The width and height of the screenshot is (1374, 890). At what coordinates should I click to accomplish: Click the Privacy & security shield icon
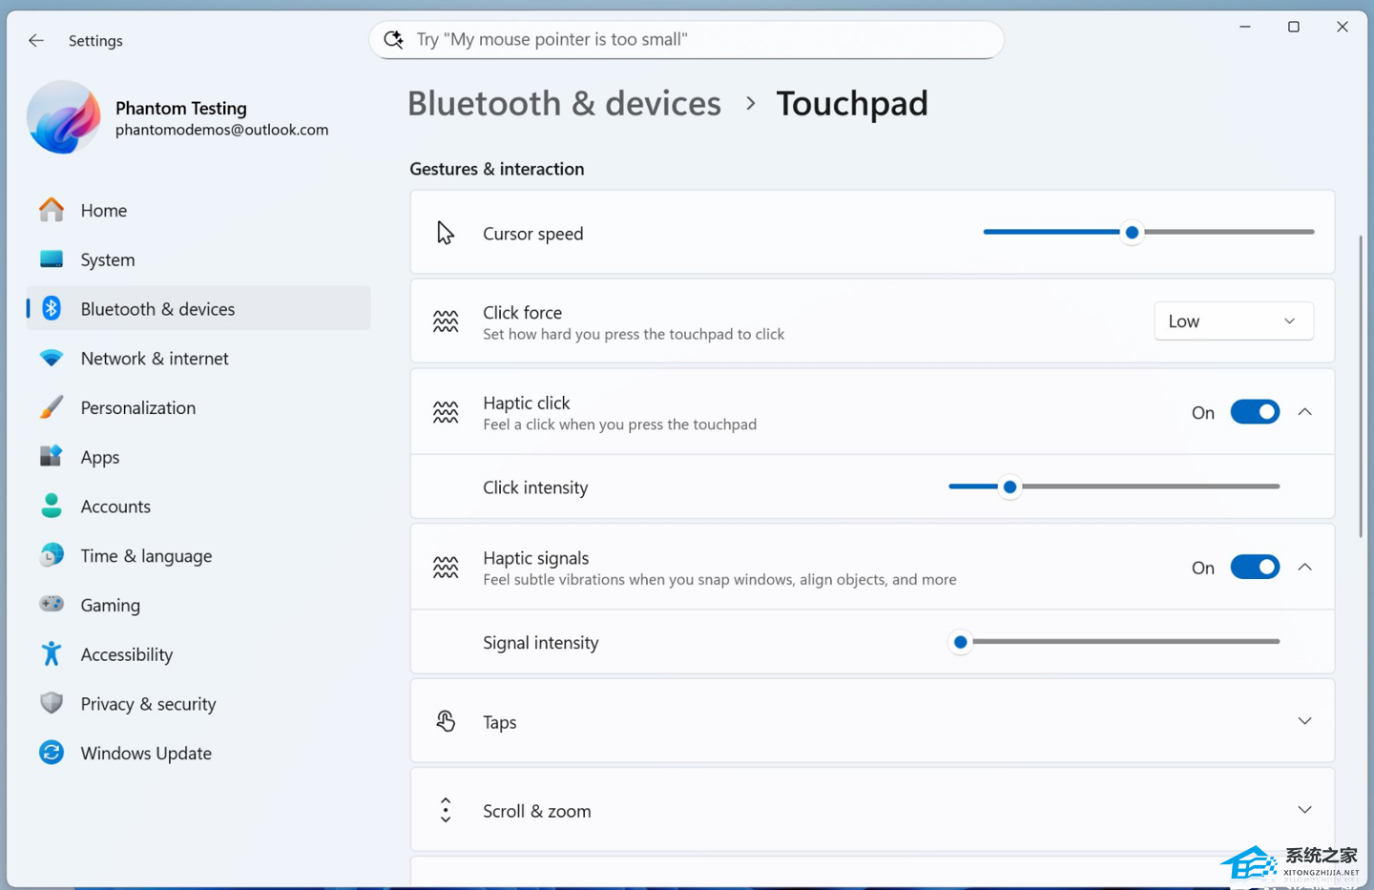click(x=52, y=703)
